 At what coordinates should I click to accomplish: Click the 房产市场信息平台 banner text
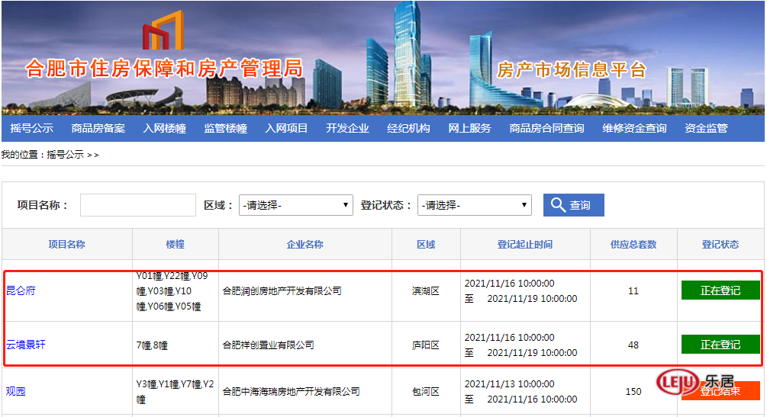572,70
